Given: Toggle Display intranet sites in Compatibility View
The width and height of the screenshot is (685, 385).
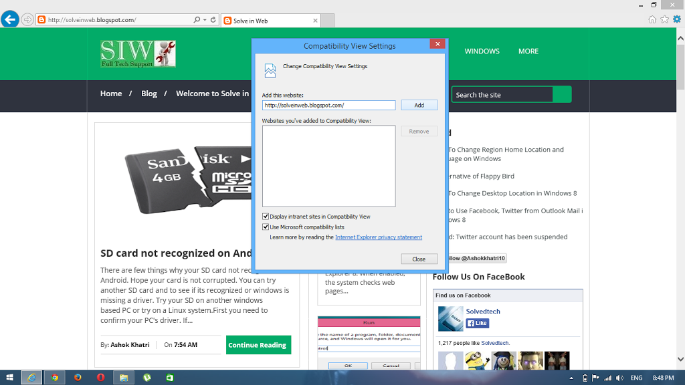Looking at the screenshot, I should [266, 217].
